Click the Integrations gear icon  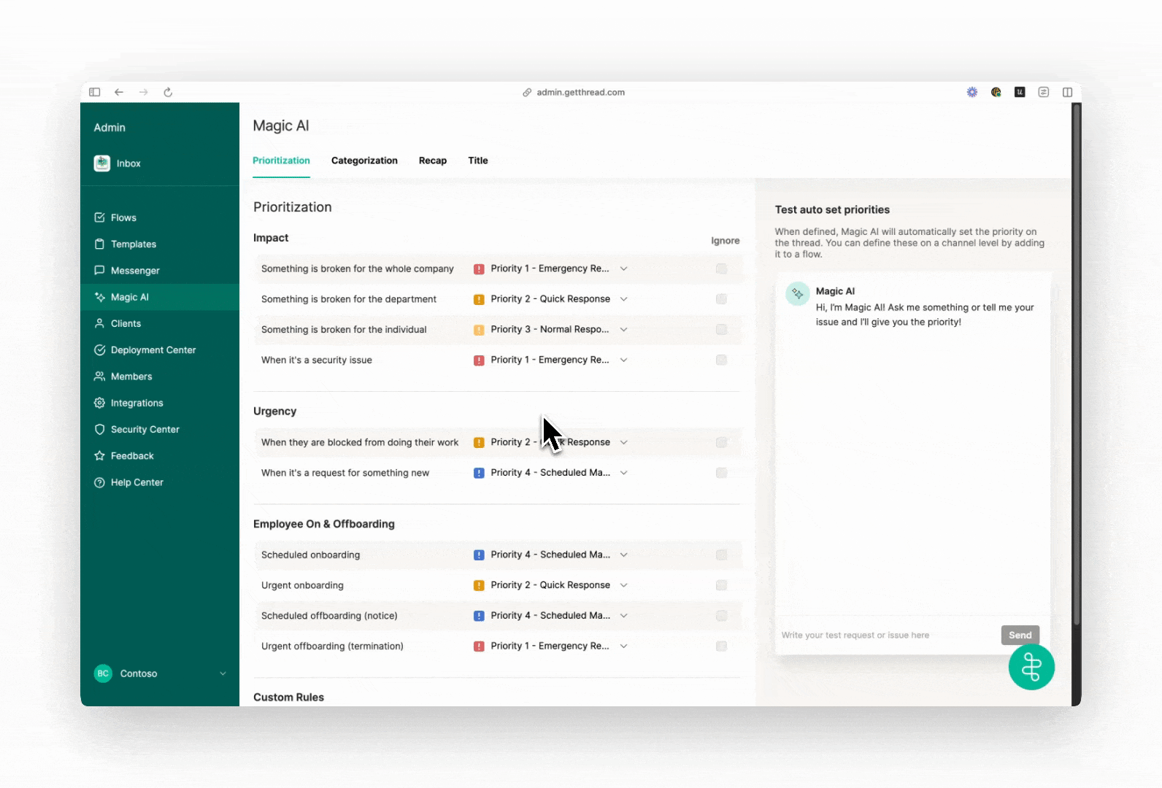(x=99, y=403)
